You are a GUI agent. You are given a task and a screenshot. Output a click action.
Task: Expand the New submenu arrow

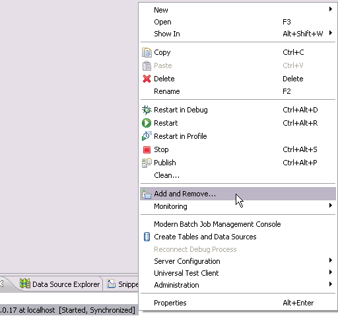pos(331,9)
